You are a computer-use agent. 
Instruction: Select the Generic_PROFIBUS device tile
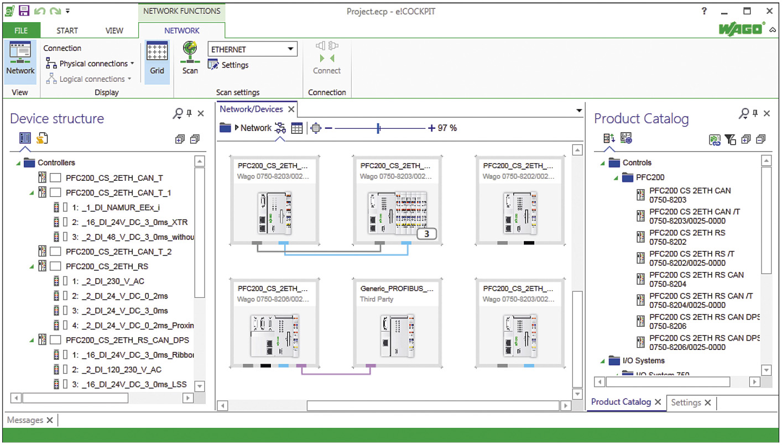coord(397,322)
